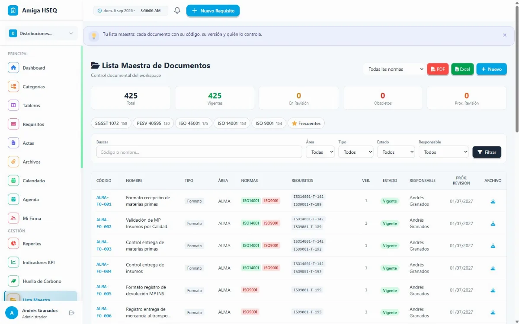Download the archive for ALMA-FO-003
Viewport: 519px width, 324px height.
coord(493,245)
